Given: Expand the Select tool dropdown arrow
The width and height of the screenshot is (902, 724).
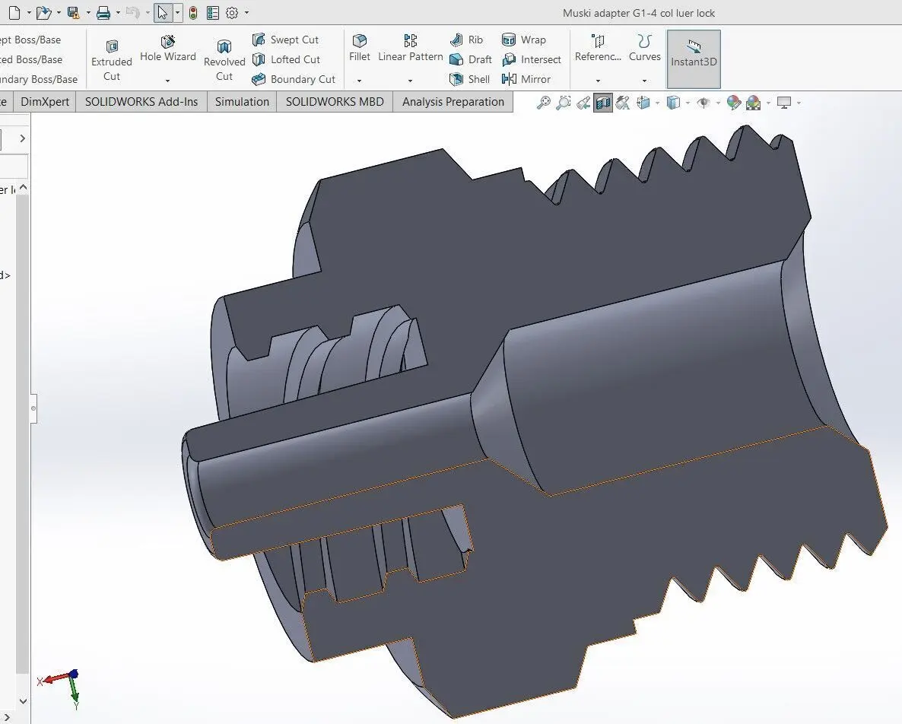Looking at the screenshot, I should [177, 13].
